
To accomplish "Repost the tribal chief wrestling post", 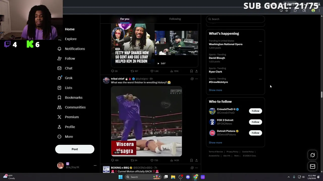I will point(132,160).
